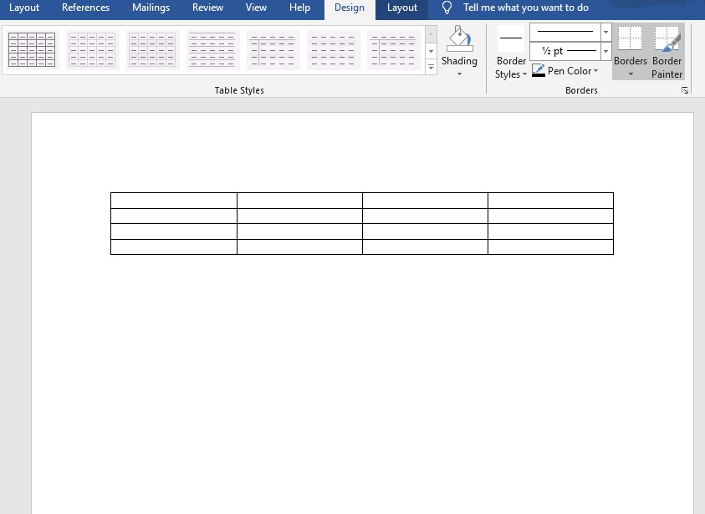Click the top-left cell of the table

[174, 201]
